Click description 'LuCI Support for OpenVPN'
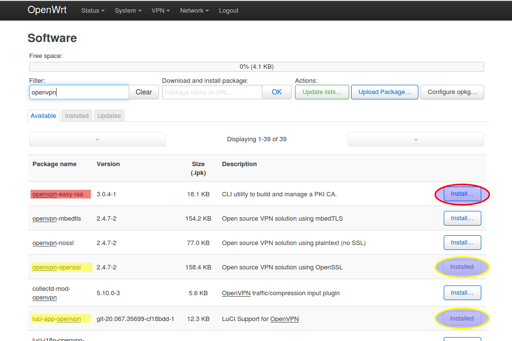The height and width of the screenshot is (341, 512). click(260, 319)
